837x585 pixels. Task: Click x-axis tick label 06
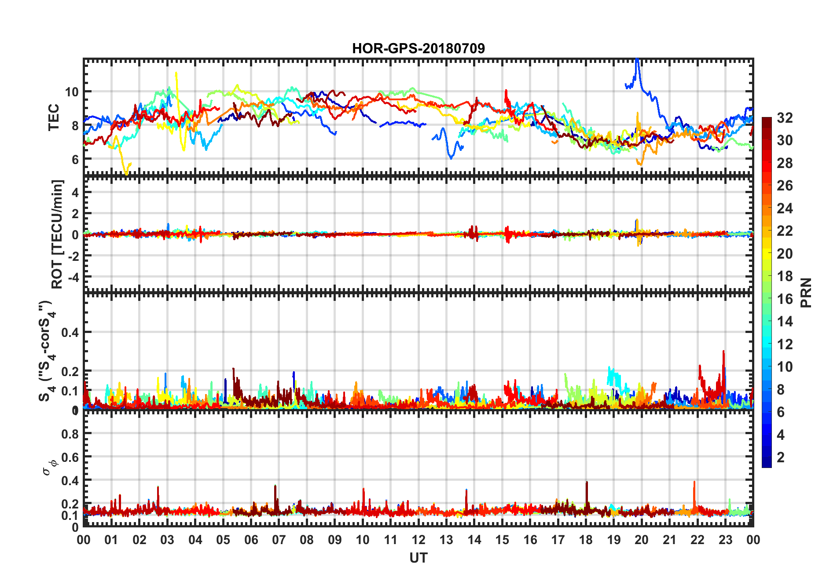pos(251,540)
